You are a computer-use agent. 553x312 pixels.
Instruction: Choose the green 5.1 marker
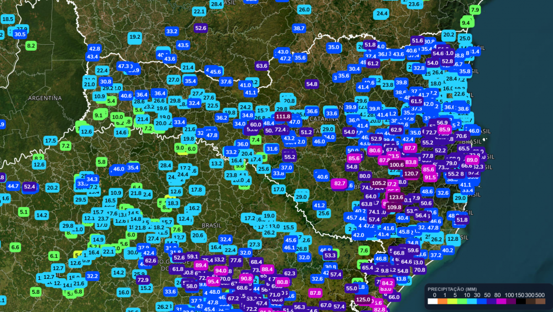(x=24, y=212)
